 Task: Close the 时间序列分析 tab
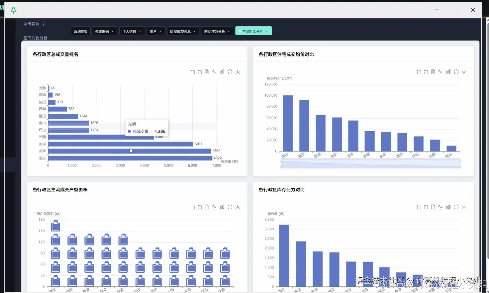(229, 32)
